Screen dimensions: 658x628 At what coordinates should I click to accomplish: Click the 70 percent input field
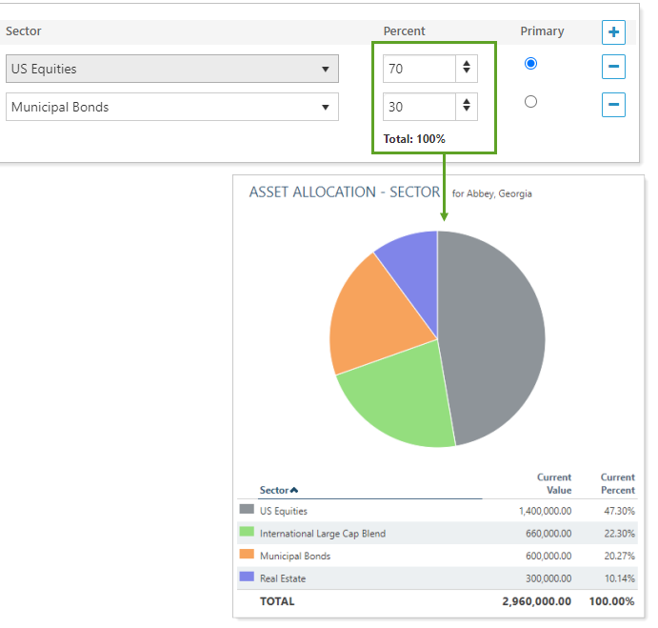click(x=419, y=69)
